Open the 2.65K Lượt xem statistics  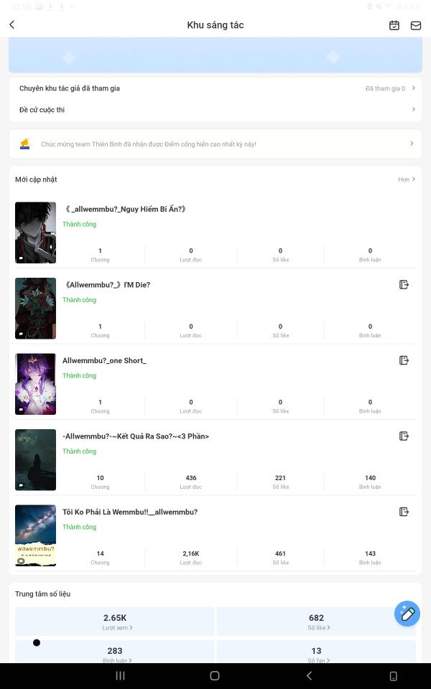click(x=115, y=622)
